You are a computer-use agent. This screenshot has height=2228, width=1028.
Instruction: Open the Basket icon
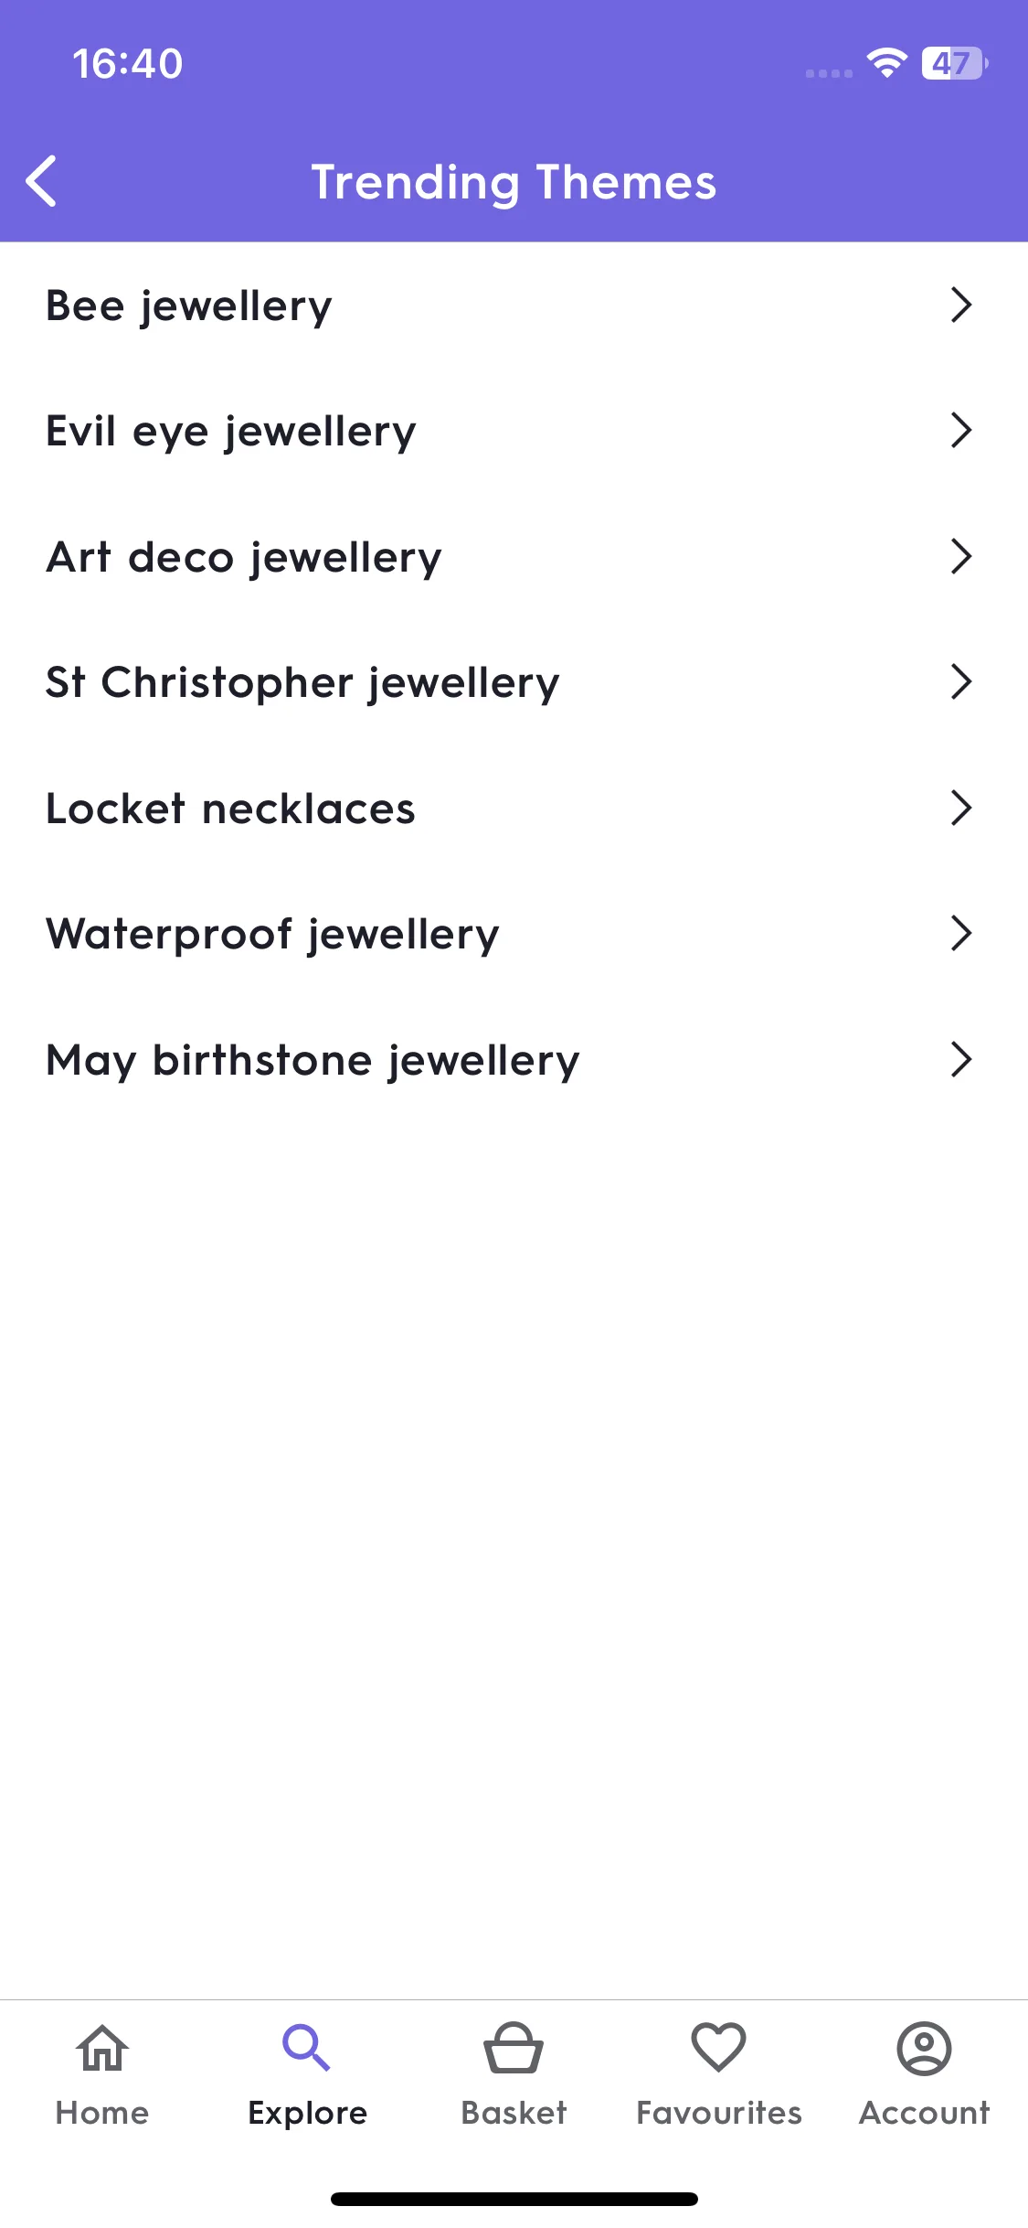[x=514, y=2048]
